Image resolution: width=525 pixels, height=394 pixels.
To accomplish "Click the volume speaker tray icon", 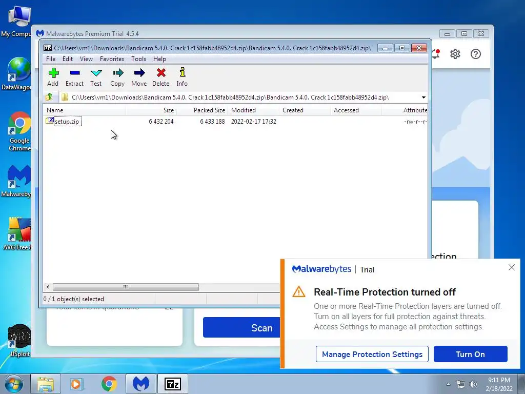I will point(473,384).
